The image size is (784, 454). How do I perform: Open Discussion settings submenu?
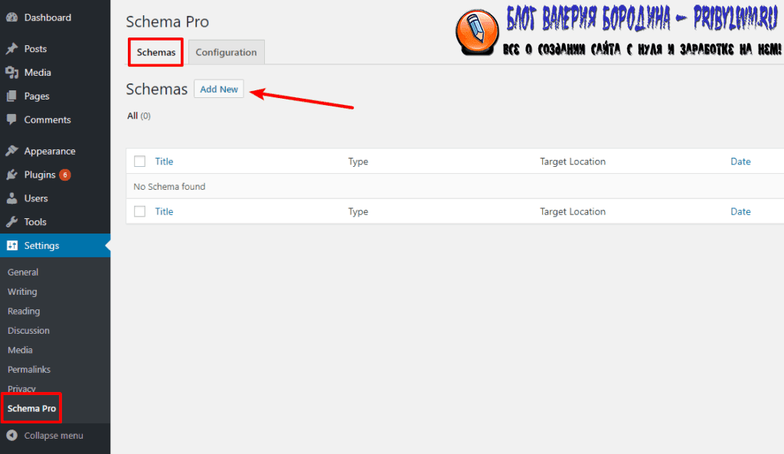coord(28,331)
